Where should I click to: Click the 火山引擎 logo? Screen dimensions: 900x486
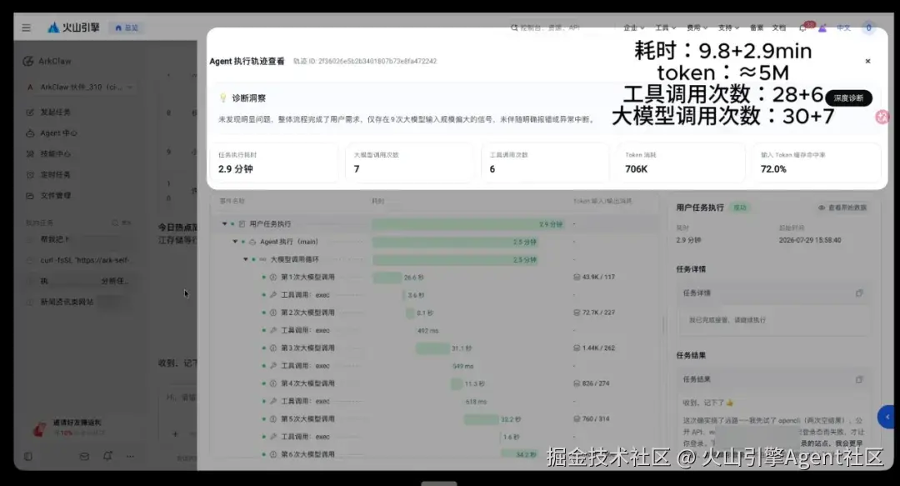73,28
